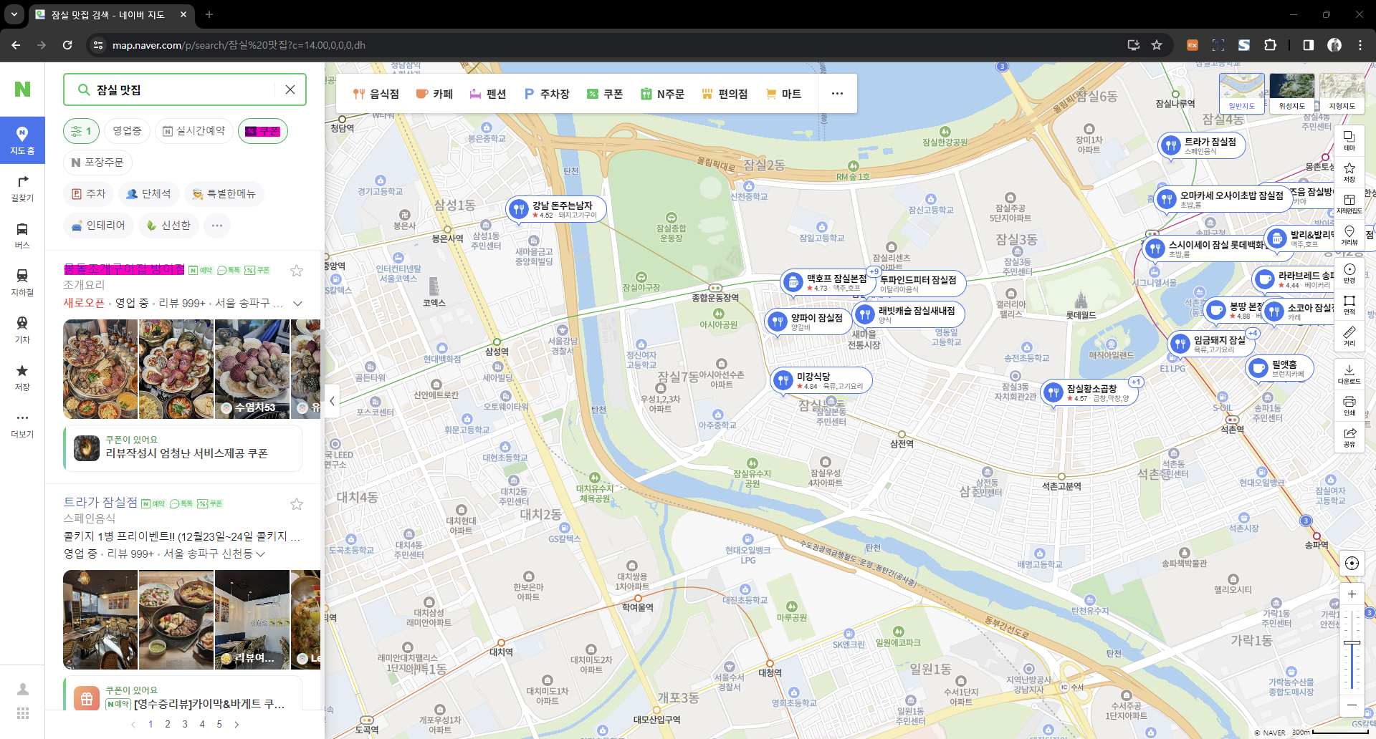This screenshot has height=739, width=1376.
Task: Open the apps grid icon in sidebar
Action: 23,713
